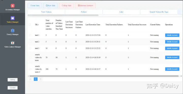183x94 pixels.
Task: Switch to Search Videos By Tags tab
Action: pos(159,12)
